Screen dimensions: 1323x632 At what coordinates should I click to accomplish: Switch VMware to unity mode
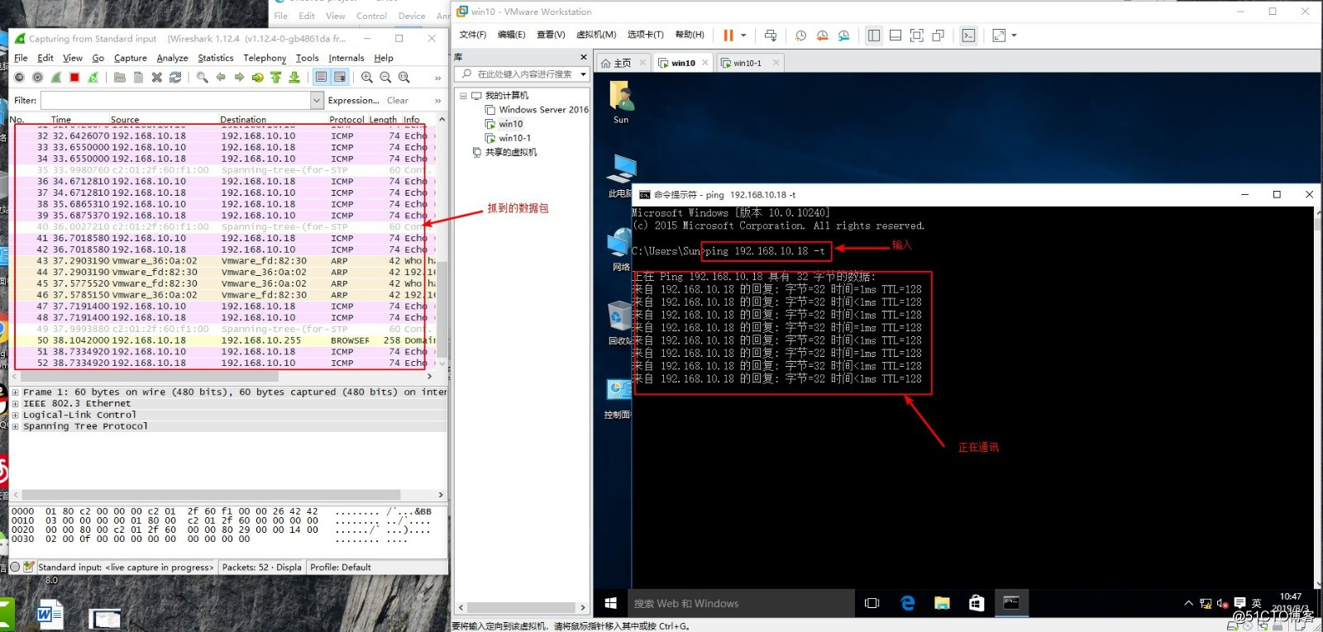click(939, 36)
